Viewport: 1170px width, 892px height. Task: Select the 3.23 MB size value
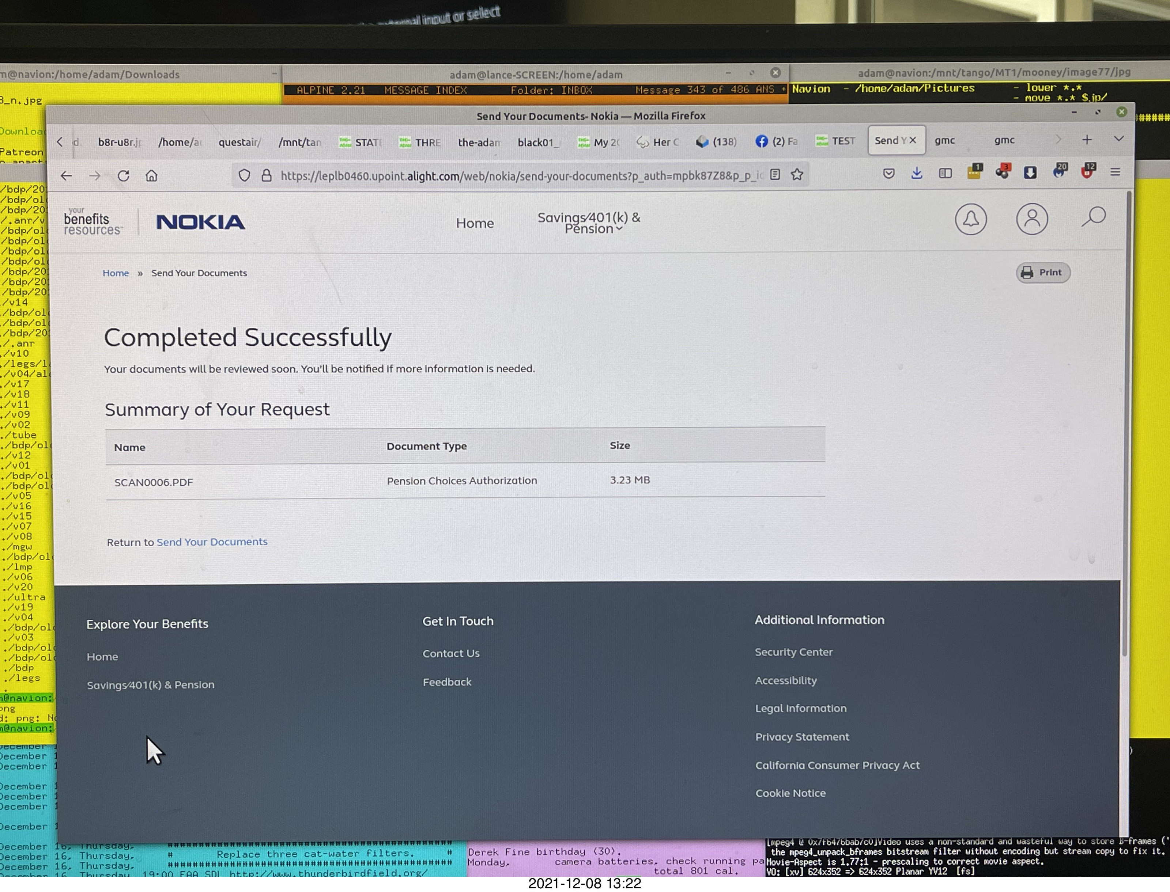pos(630,480)
